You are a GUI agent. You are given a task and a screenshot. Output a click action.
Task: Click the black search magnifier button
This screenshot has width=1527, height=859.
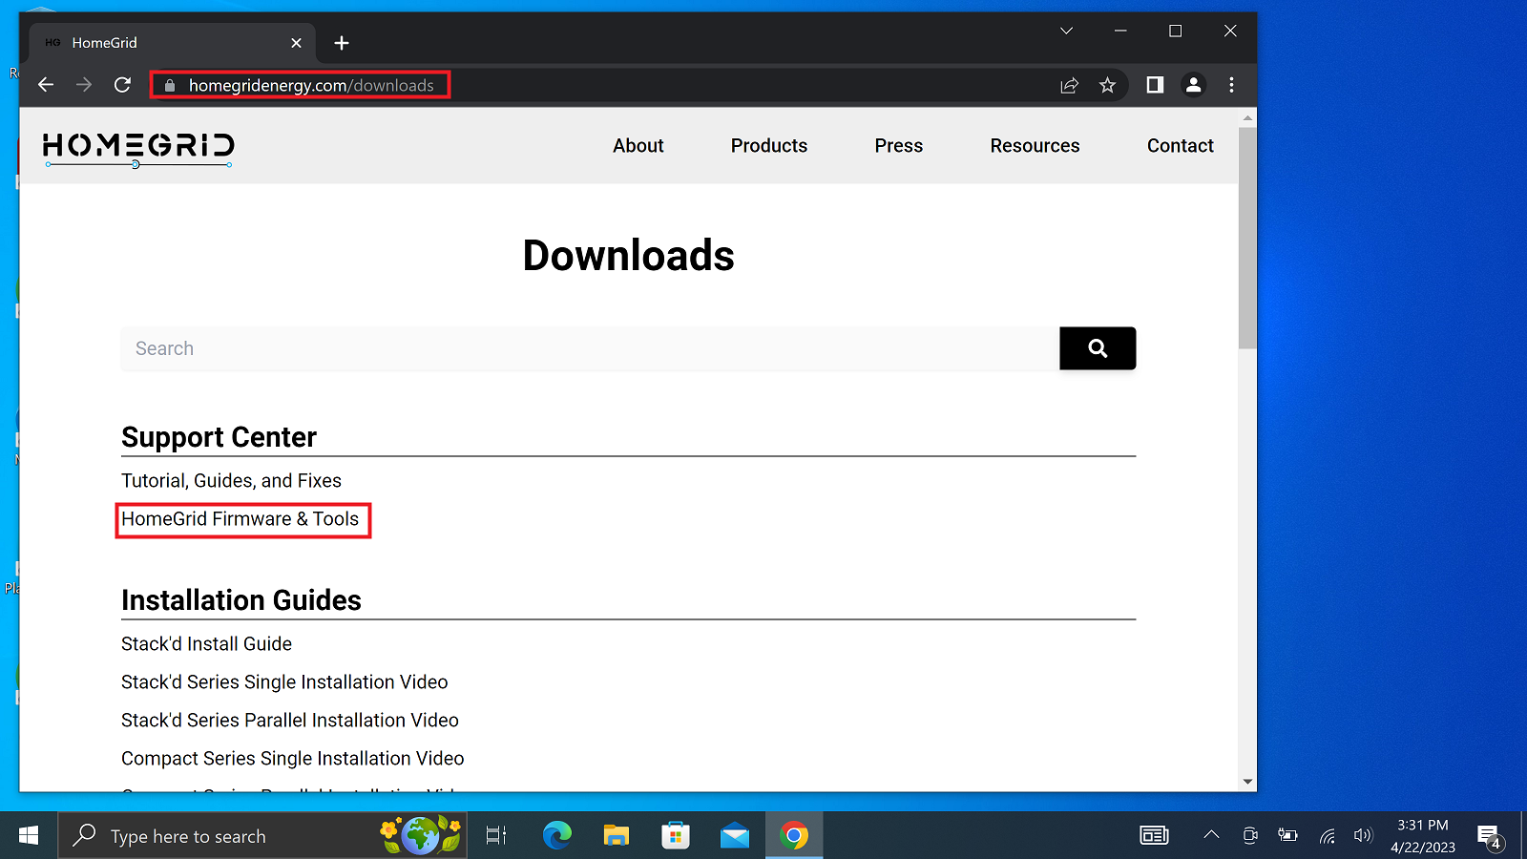pyautogui.click(x=1098, y=348)
